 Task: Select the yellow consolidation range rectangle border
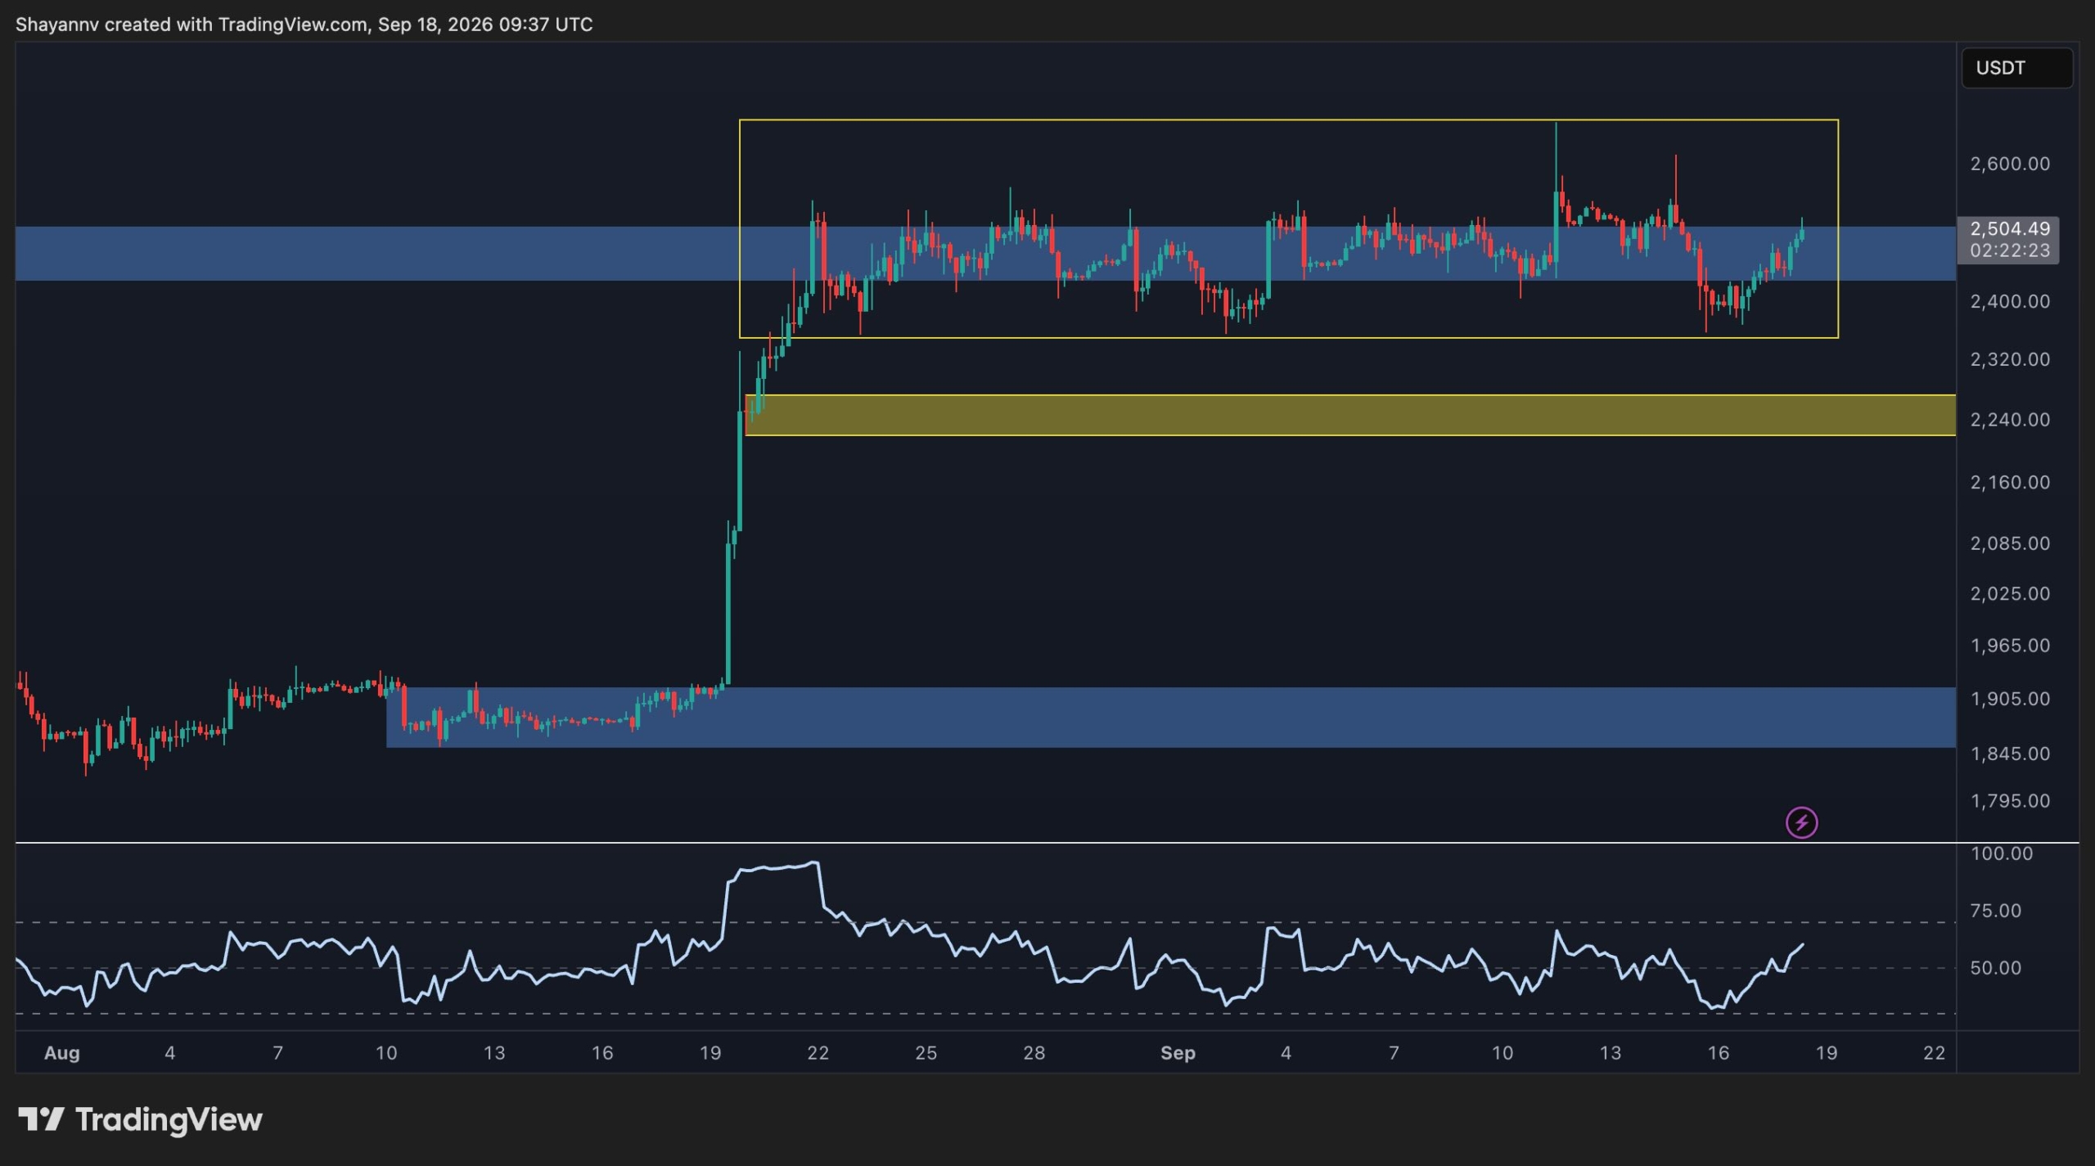tap(1288, 120)
